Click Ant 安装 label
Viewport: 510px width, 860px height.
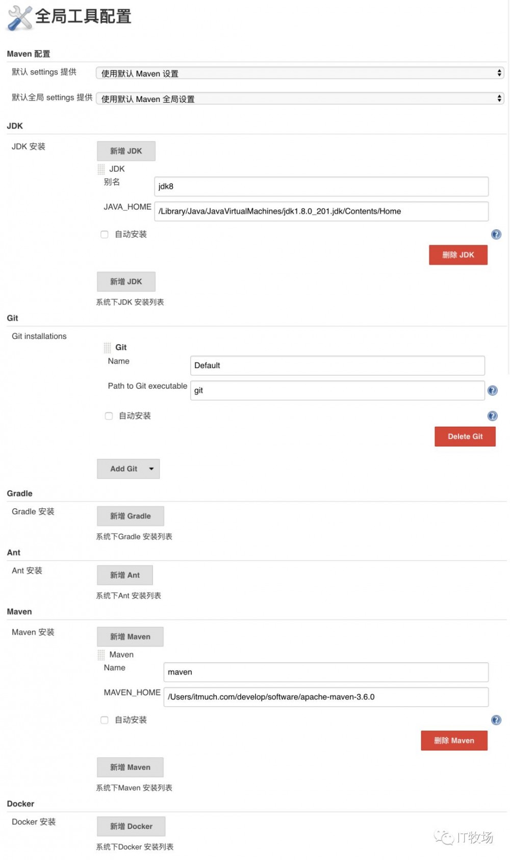coord(27,571)
